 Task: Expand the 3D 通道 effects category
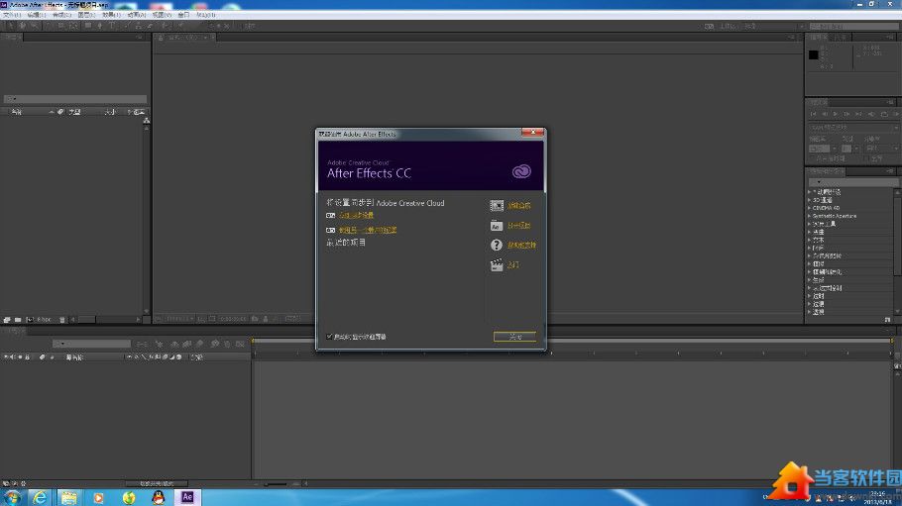810,199
